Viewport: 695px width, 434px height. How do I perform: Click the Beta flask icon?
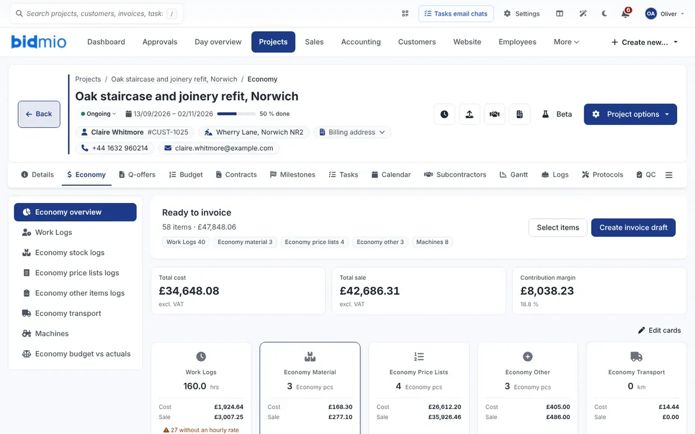click(x=545, y=114)
